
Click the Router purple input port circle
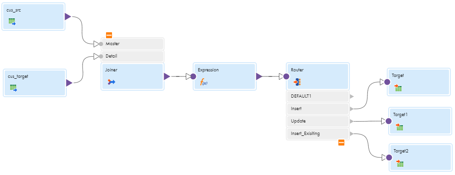pos(286,76)
